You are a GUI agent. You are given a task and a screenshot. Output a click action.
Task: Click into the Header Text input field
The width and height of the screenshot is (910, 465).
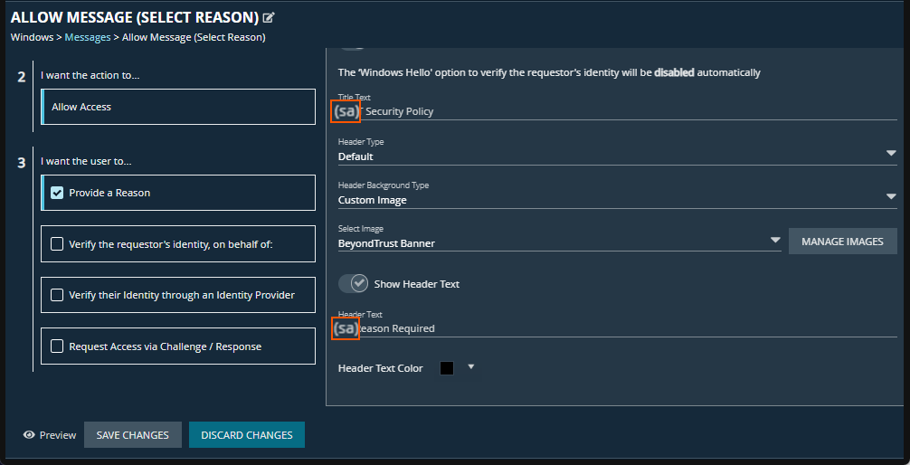pyautogui.click(x=618, y=328)
